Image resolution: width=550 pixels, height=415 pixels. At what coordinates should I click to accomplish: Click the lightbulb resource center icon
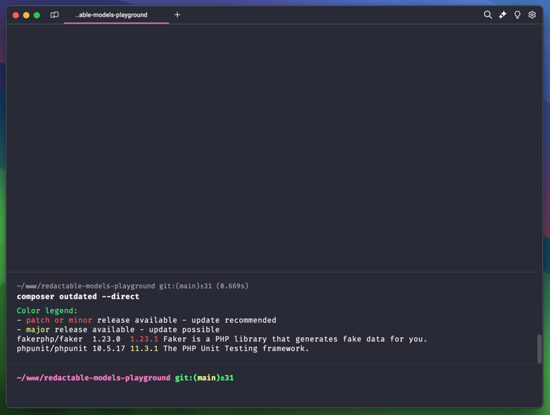tap(517, 14)
